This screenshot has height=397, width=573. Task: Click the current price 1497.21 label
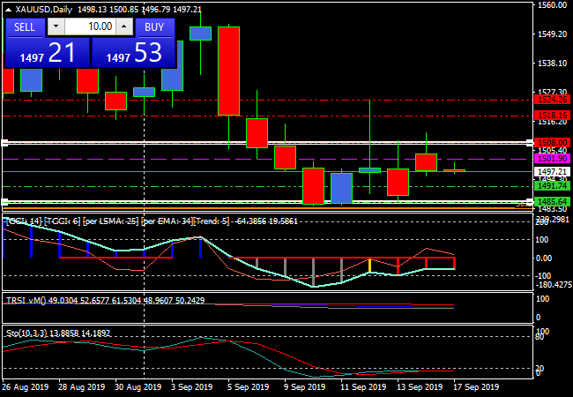(x=553, y=171)
